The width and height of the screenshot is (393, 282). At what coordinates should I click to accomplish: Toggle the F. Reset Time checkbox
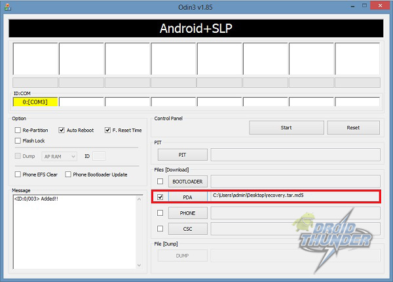click(x=107, y=131)
